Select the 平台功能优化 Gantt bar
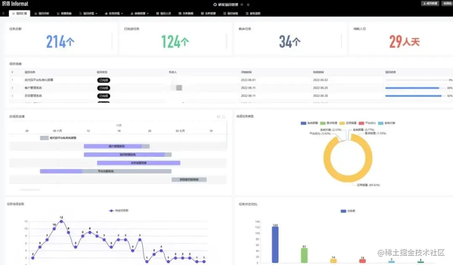Image resolution: width=453 pixels, height=265 pixels. pos(106,171)
